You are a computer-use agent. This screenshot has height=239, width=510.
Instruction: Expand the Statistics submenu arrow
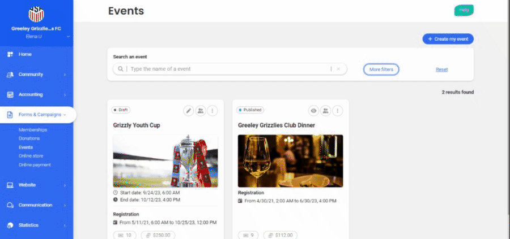click(x=65, y=225)
